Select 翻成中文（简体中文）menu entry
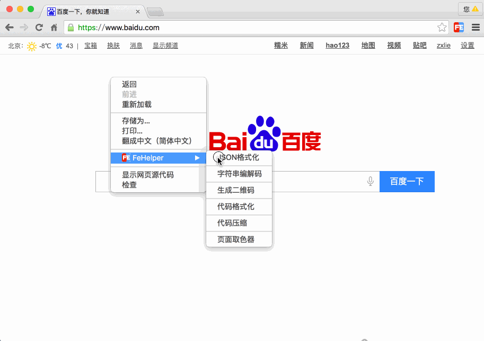484x341 pixels. 159,141
